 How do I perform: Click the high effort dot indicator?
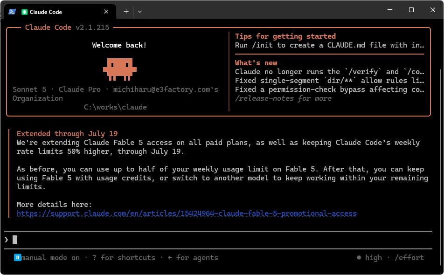pos(359,257)
